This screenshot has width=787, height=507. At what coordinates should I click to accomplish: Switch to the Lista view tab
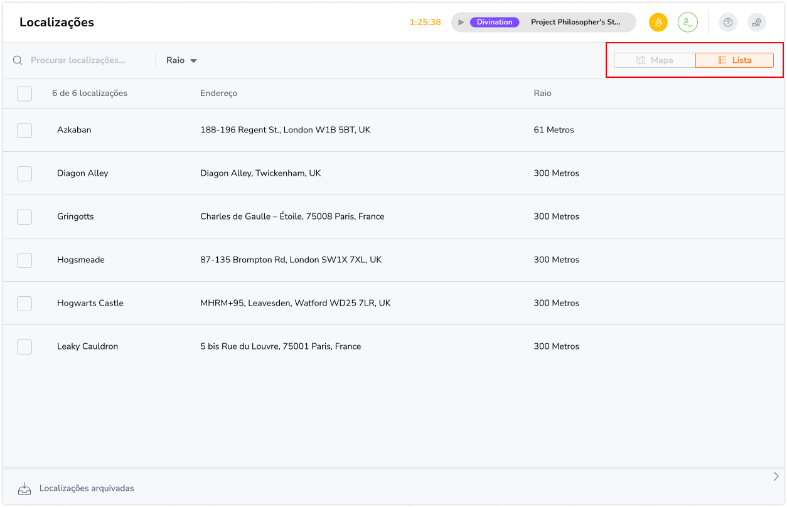pos(734,60)
